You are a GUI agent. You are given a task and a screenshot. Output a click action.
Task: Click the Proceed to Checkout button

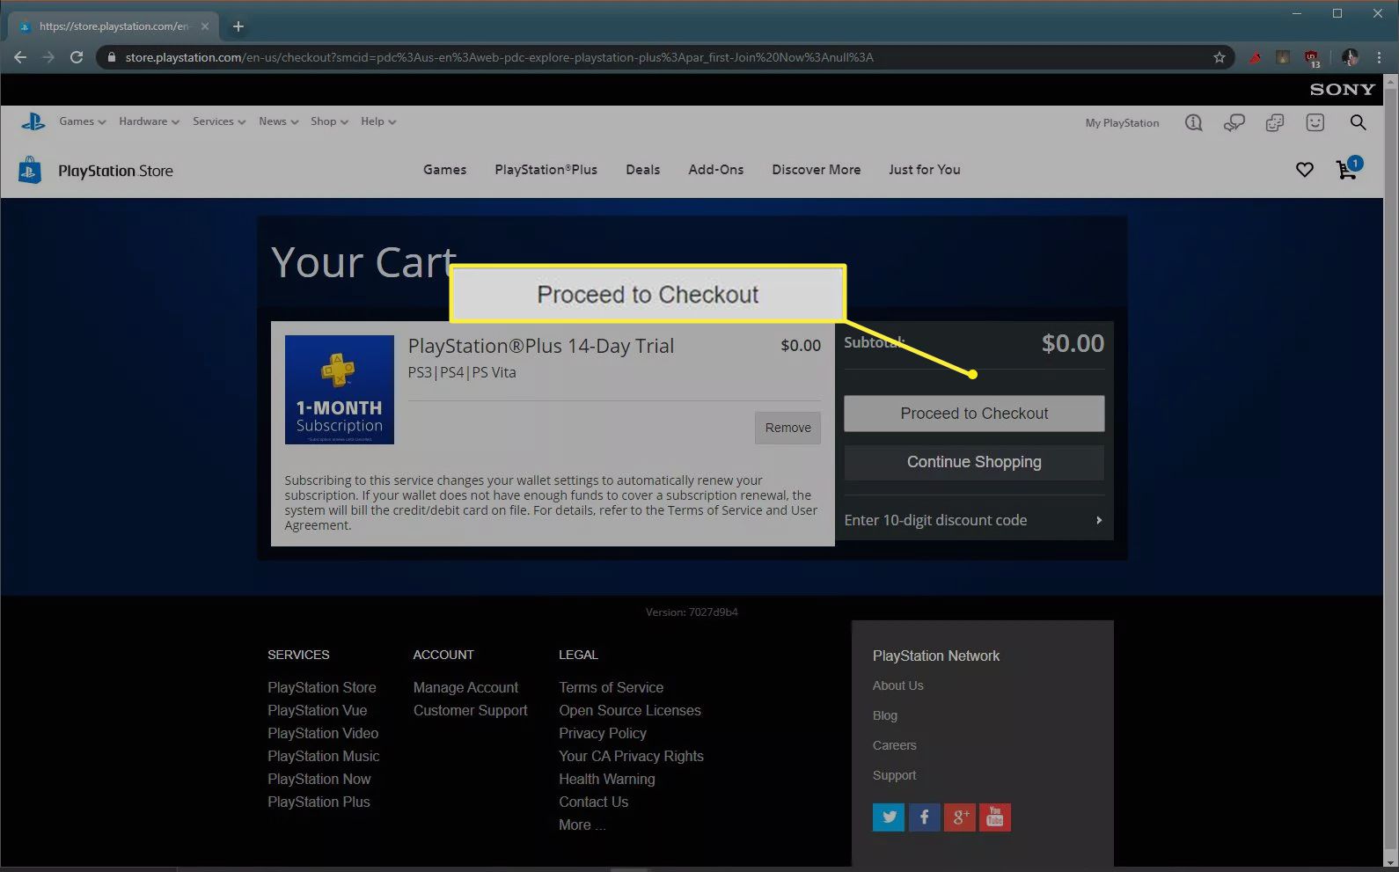click(x=974, y=414)
